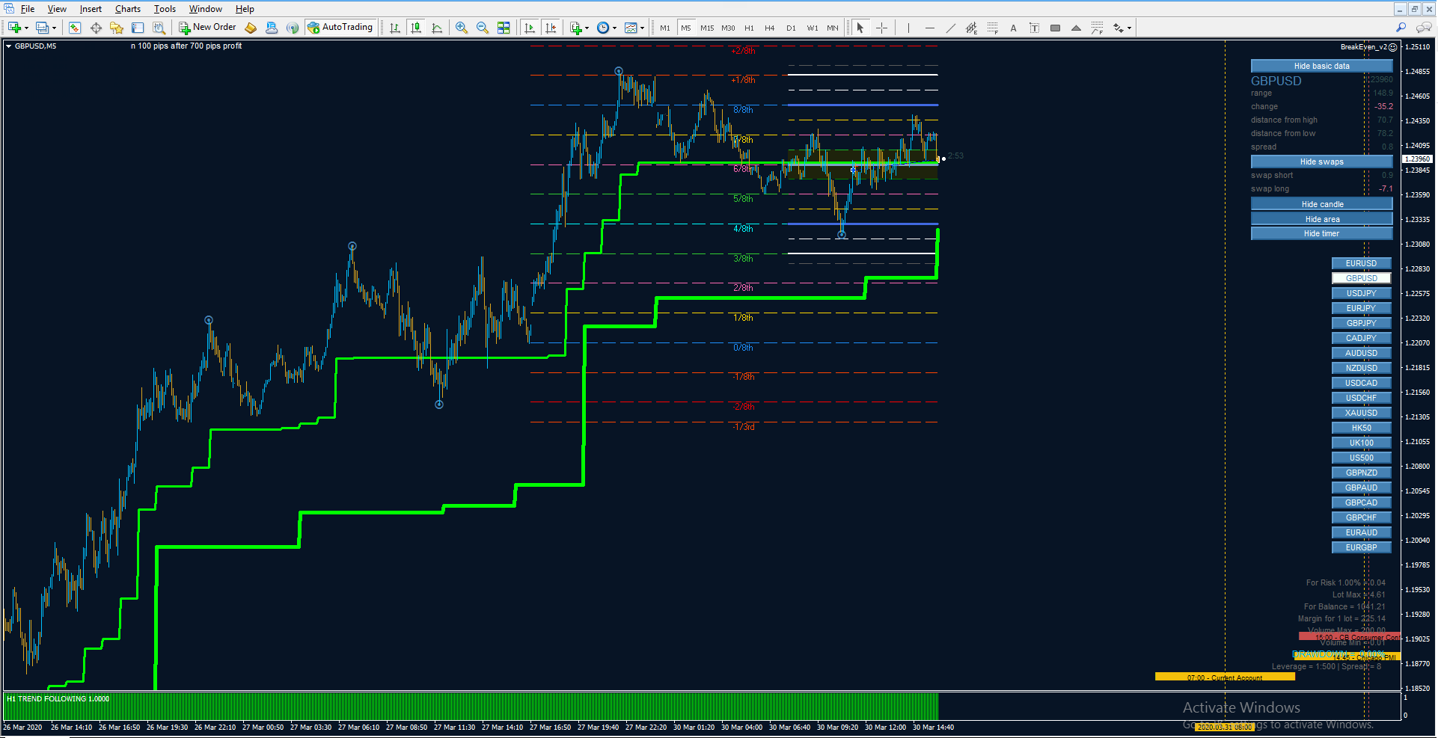Toggle the Terminal panel icon
Viewport: 1438px width, 738px height.
(x=138, y=28)
